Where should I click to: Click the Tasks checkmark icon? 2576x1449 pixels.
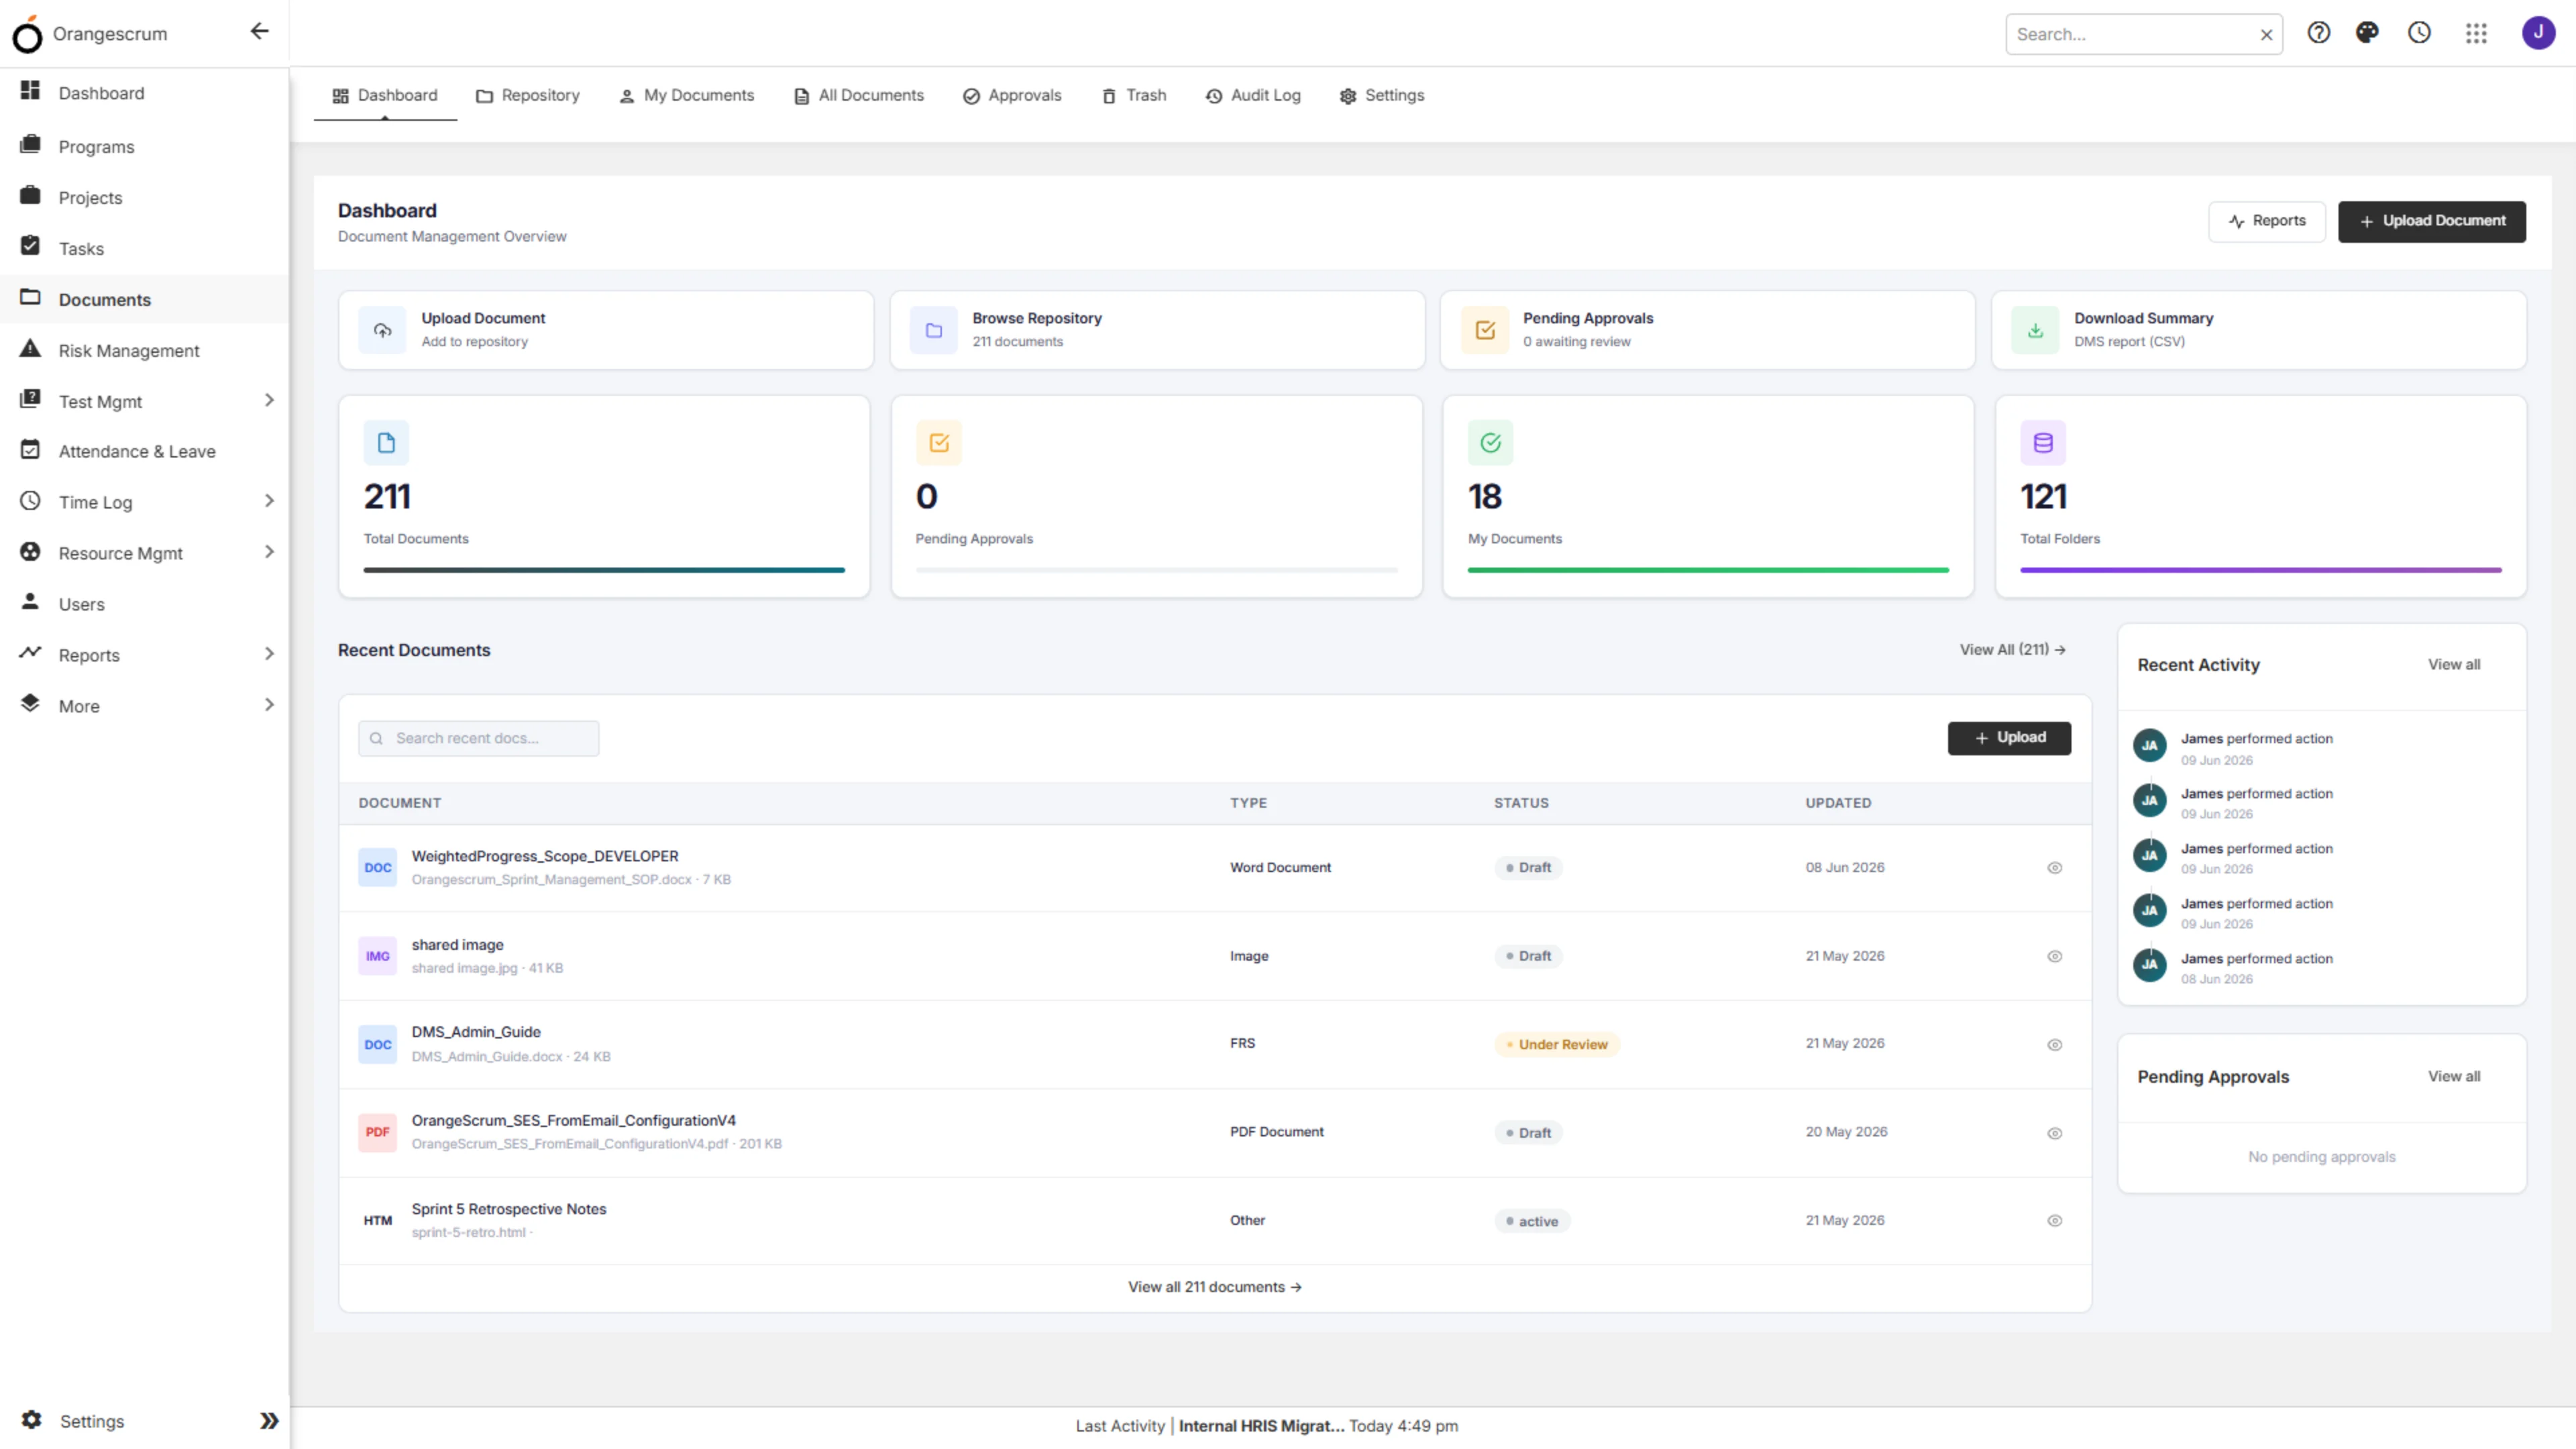pos(30,246)
